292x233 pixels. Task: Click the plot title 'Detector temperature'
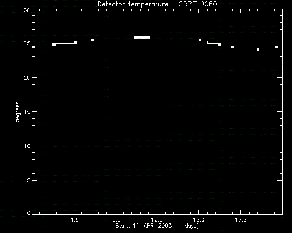pyautogui.click(x=133, y=4)
